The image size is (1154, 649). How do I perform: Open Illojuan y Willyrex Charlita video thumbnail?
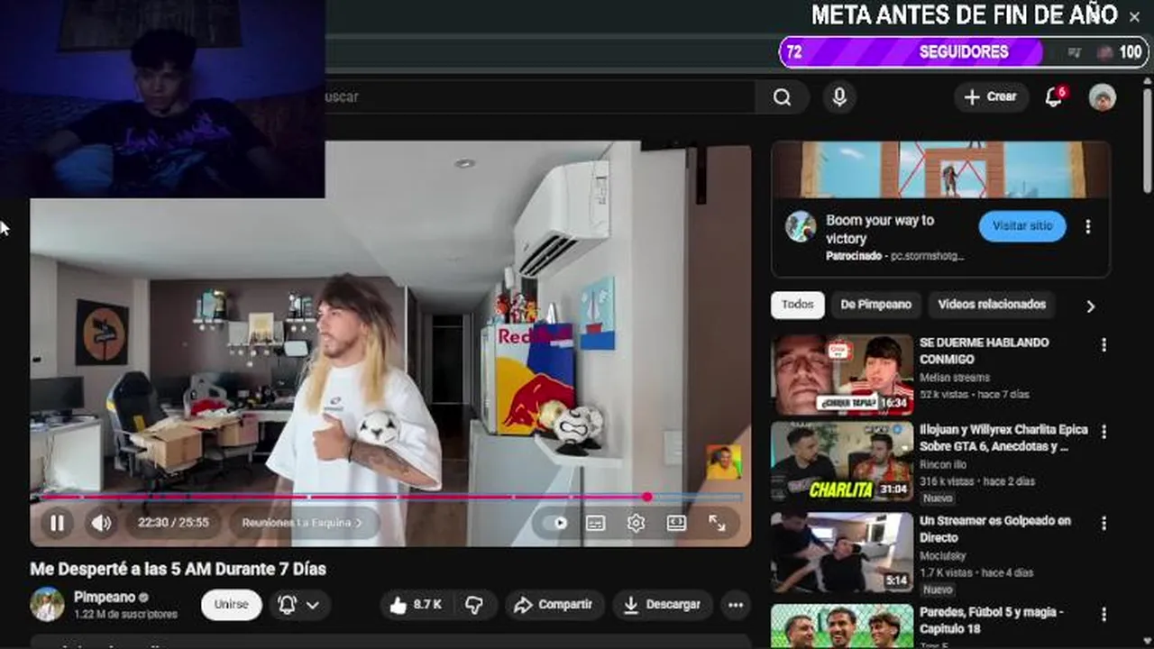pos(842,462)
